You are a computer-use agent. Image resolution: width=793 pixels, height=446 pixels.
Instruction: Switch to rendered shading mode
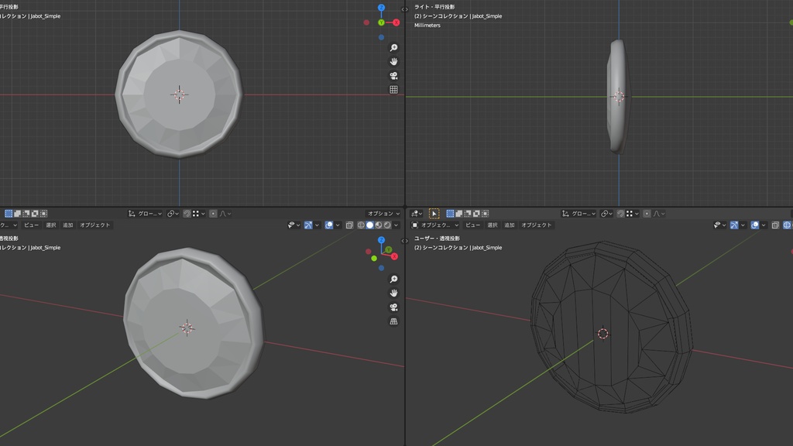[x=387, y=225]
